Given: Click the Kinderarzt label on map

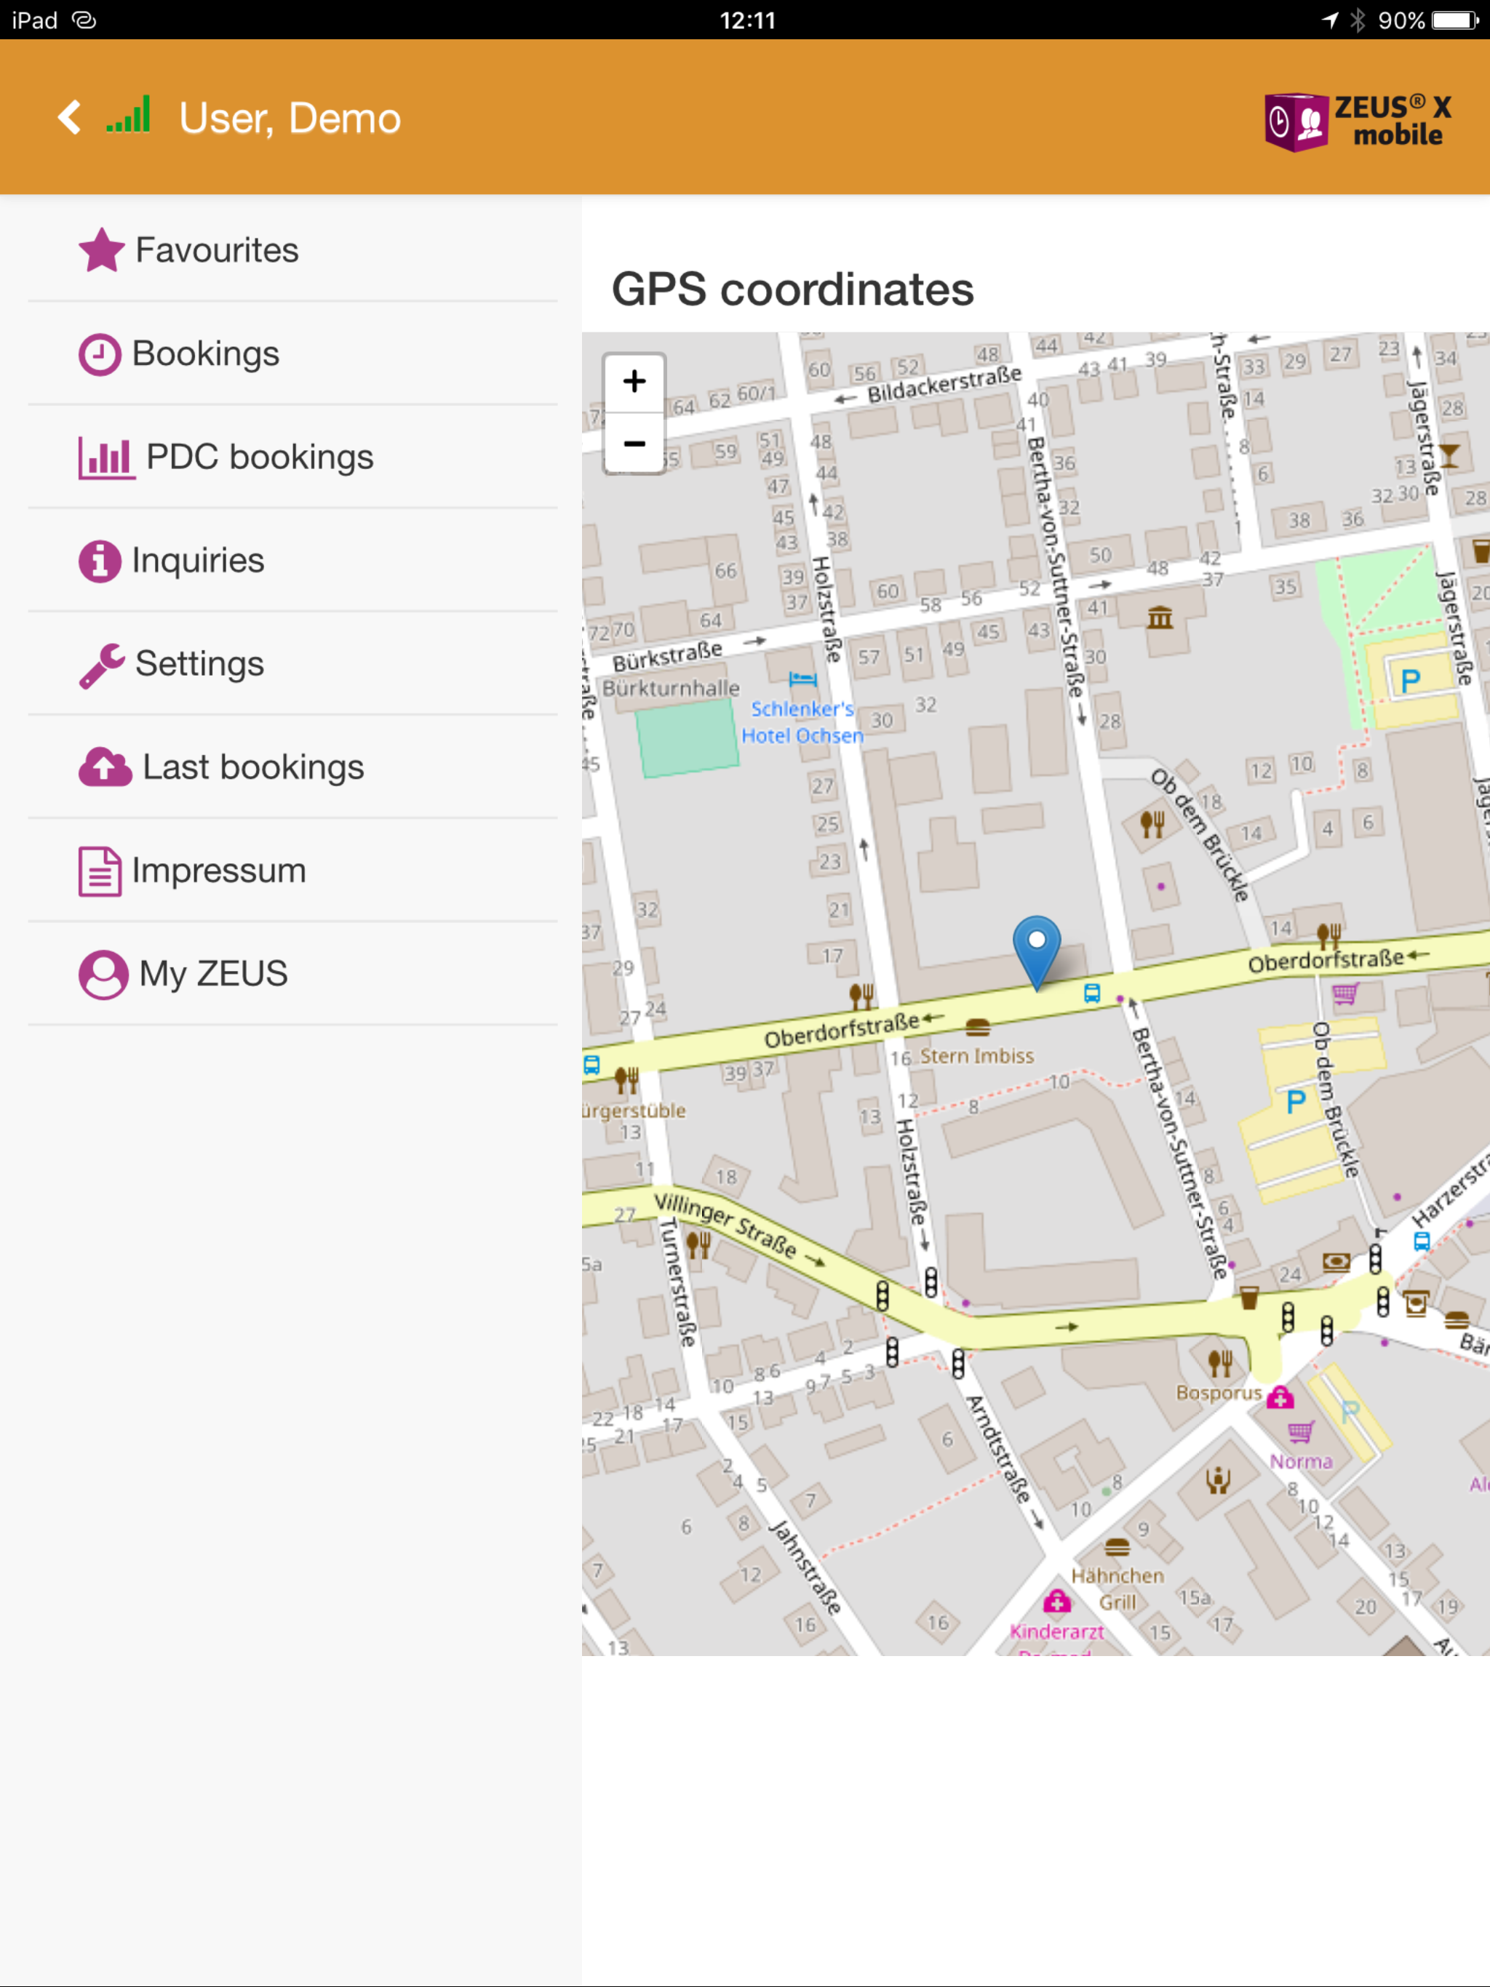Looking at the screenshot, I should (1057, 1631).
